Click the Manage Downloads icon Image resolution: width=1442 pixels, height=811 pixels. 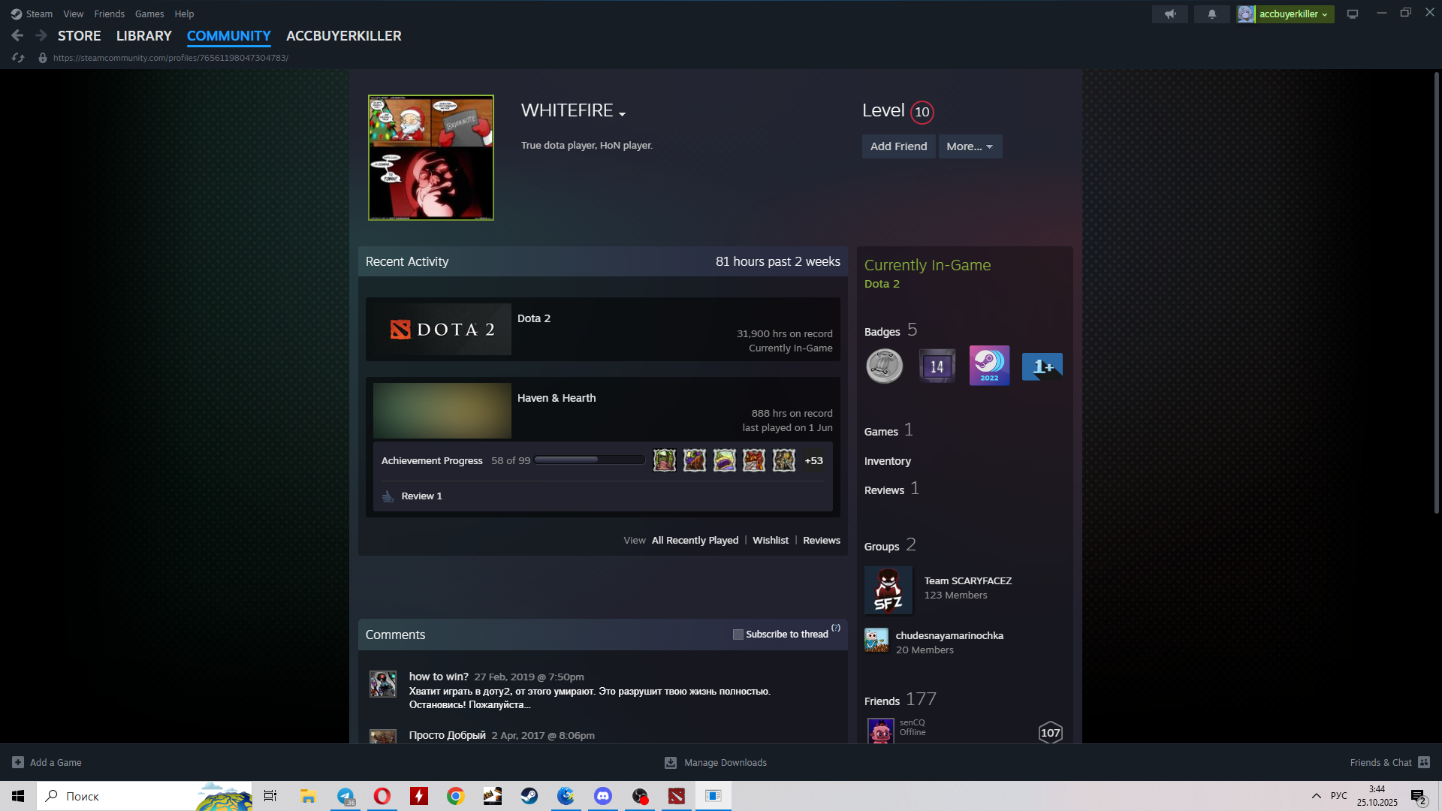(x=671, y=763)
